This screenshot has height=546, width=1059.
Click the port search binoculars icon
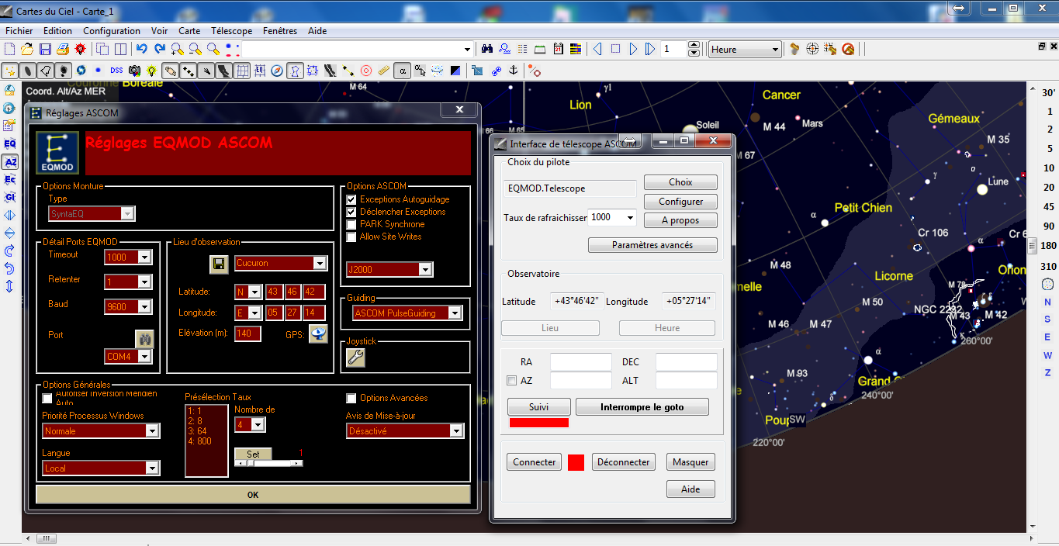(145, 339)
